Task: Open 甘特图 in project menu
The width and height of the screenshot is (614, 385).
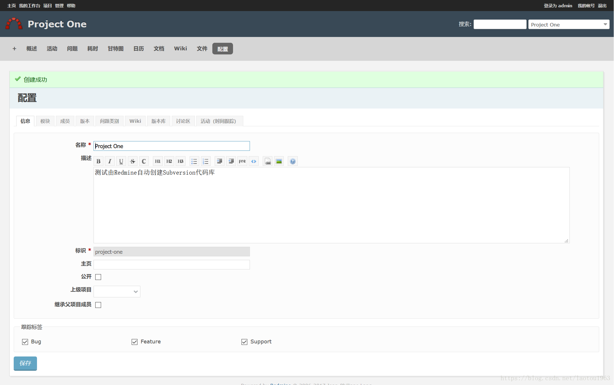Action: tap(116, 49)
